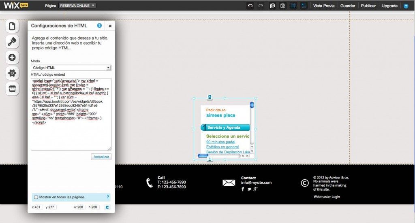This screenshot has width=415, height=223.
Task: Click the Undo arrow in top bar
Action: tap(250, 6)
